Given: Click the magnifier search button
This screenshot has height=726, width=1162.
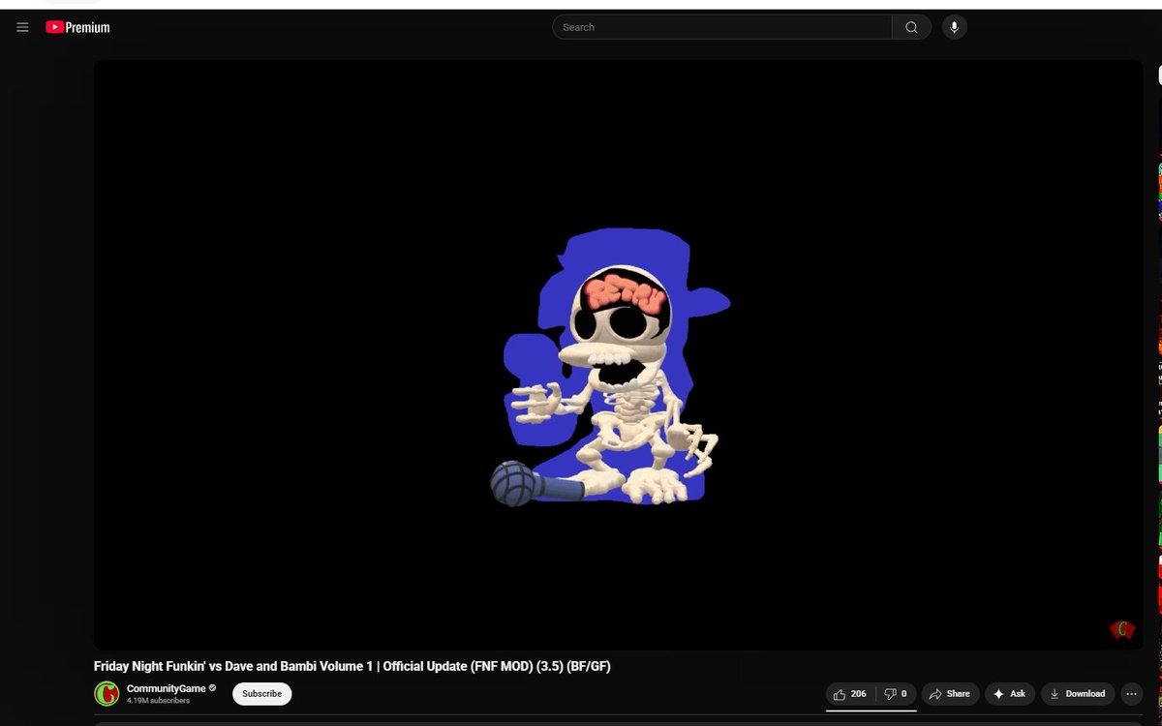Looking at the screenshot, I should pos(911,27).
